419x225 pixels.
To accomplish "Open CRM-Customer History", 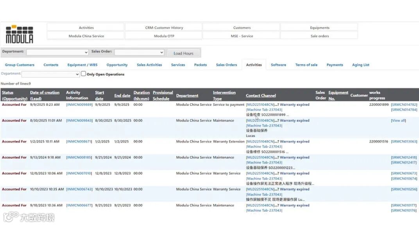I will [x=164, y=27].
